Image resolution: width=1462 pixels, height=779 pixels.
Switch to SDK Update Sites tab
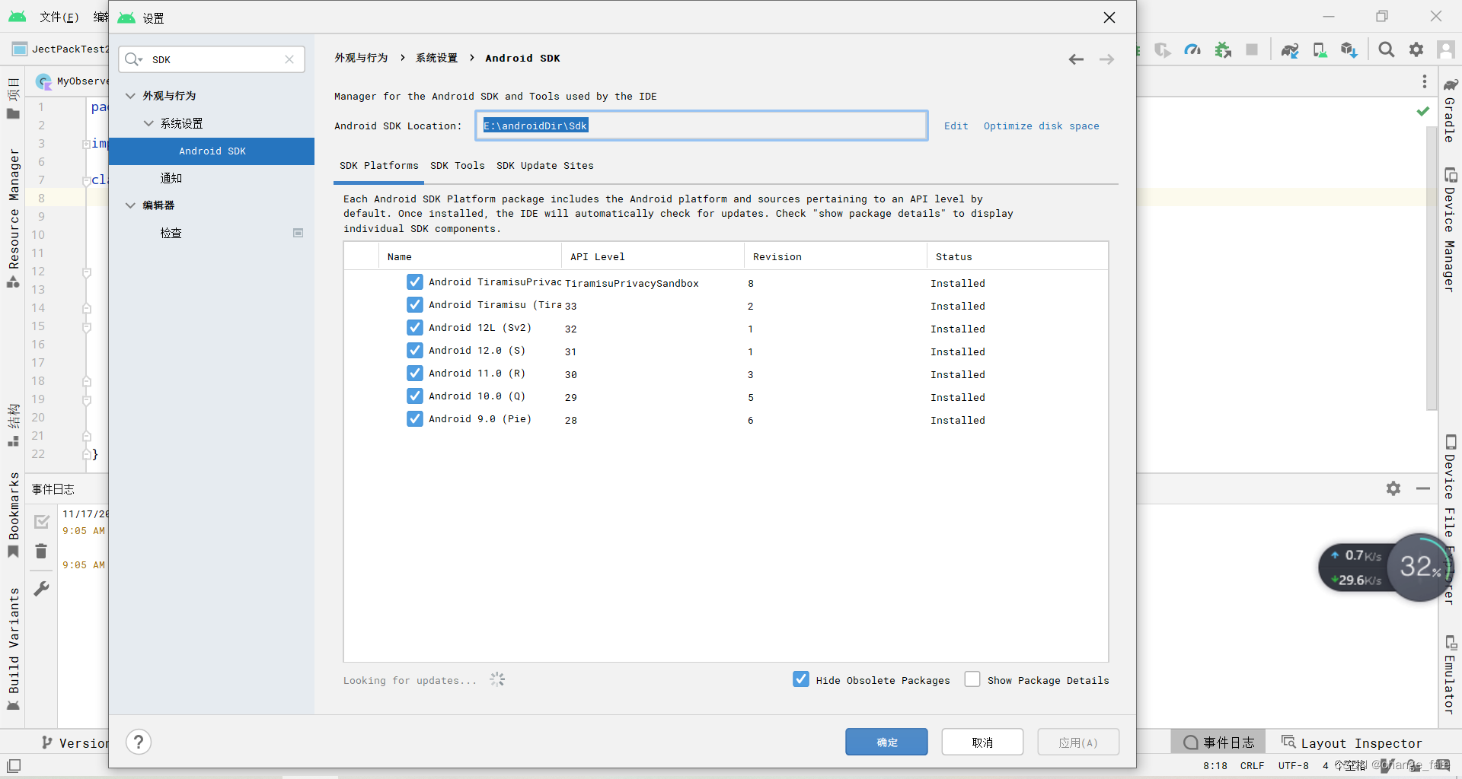point(544,166)
